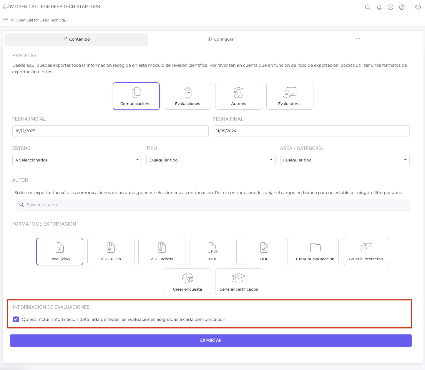Select Comunicaciones export type
The image size is (425, 370).
(136, 96)
